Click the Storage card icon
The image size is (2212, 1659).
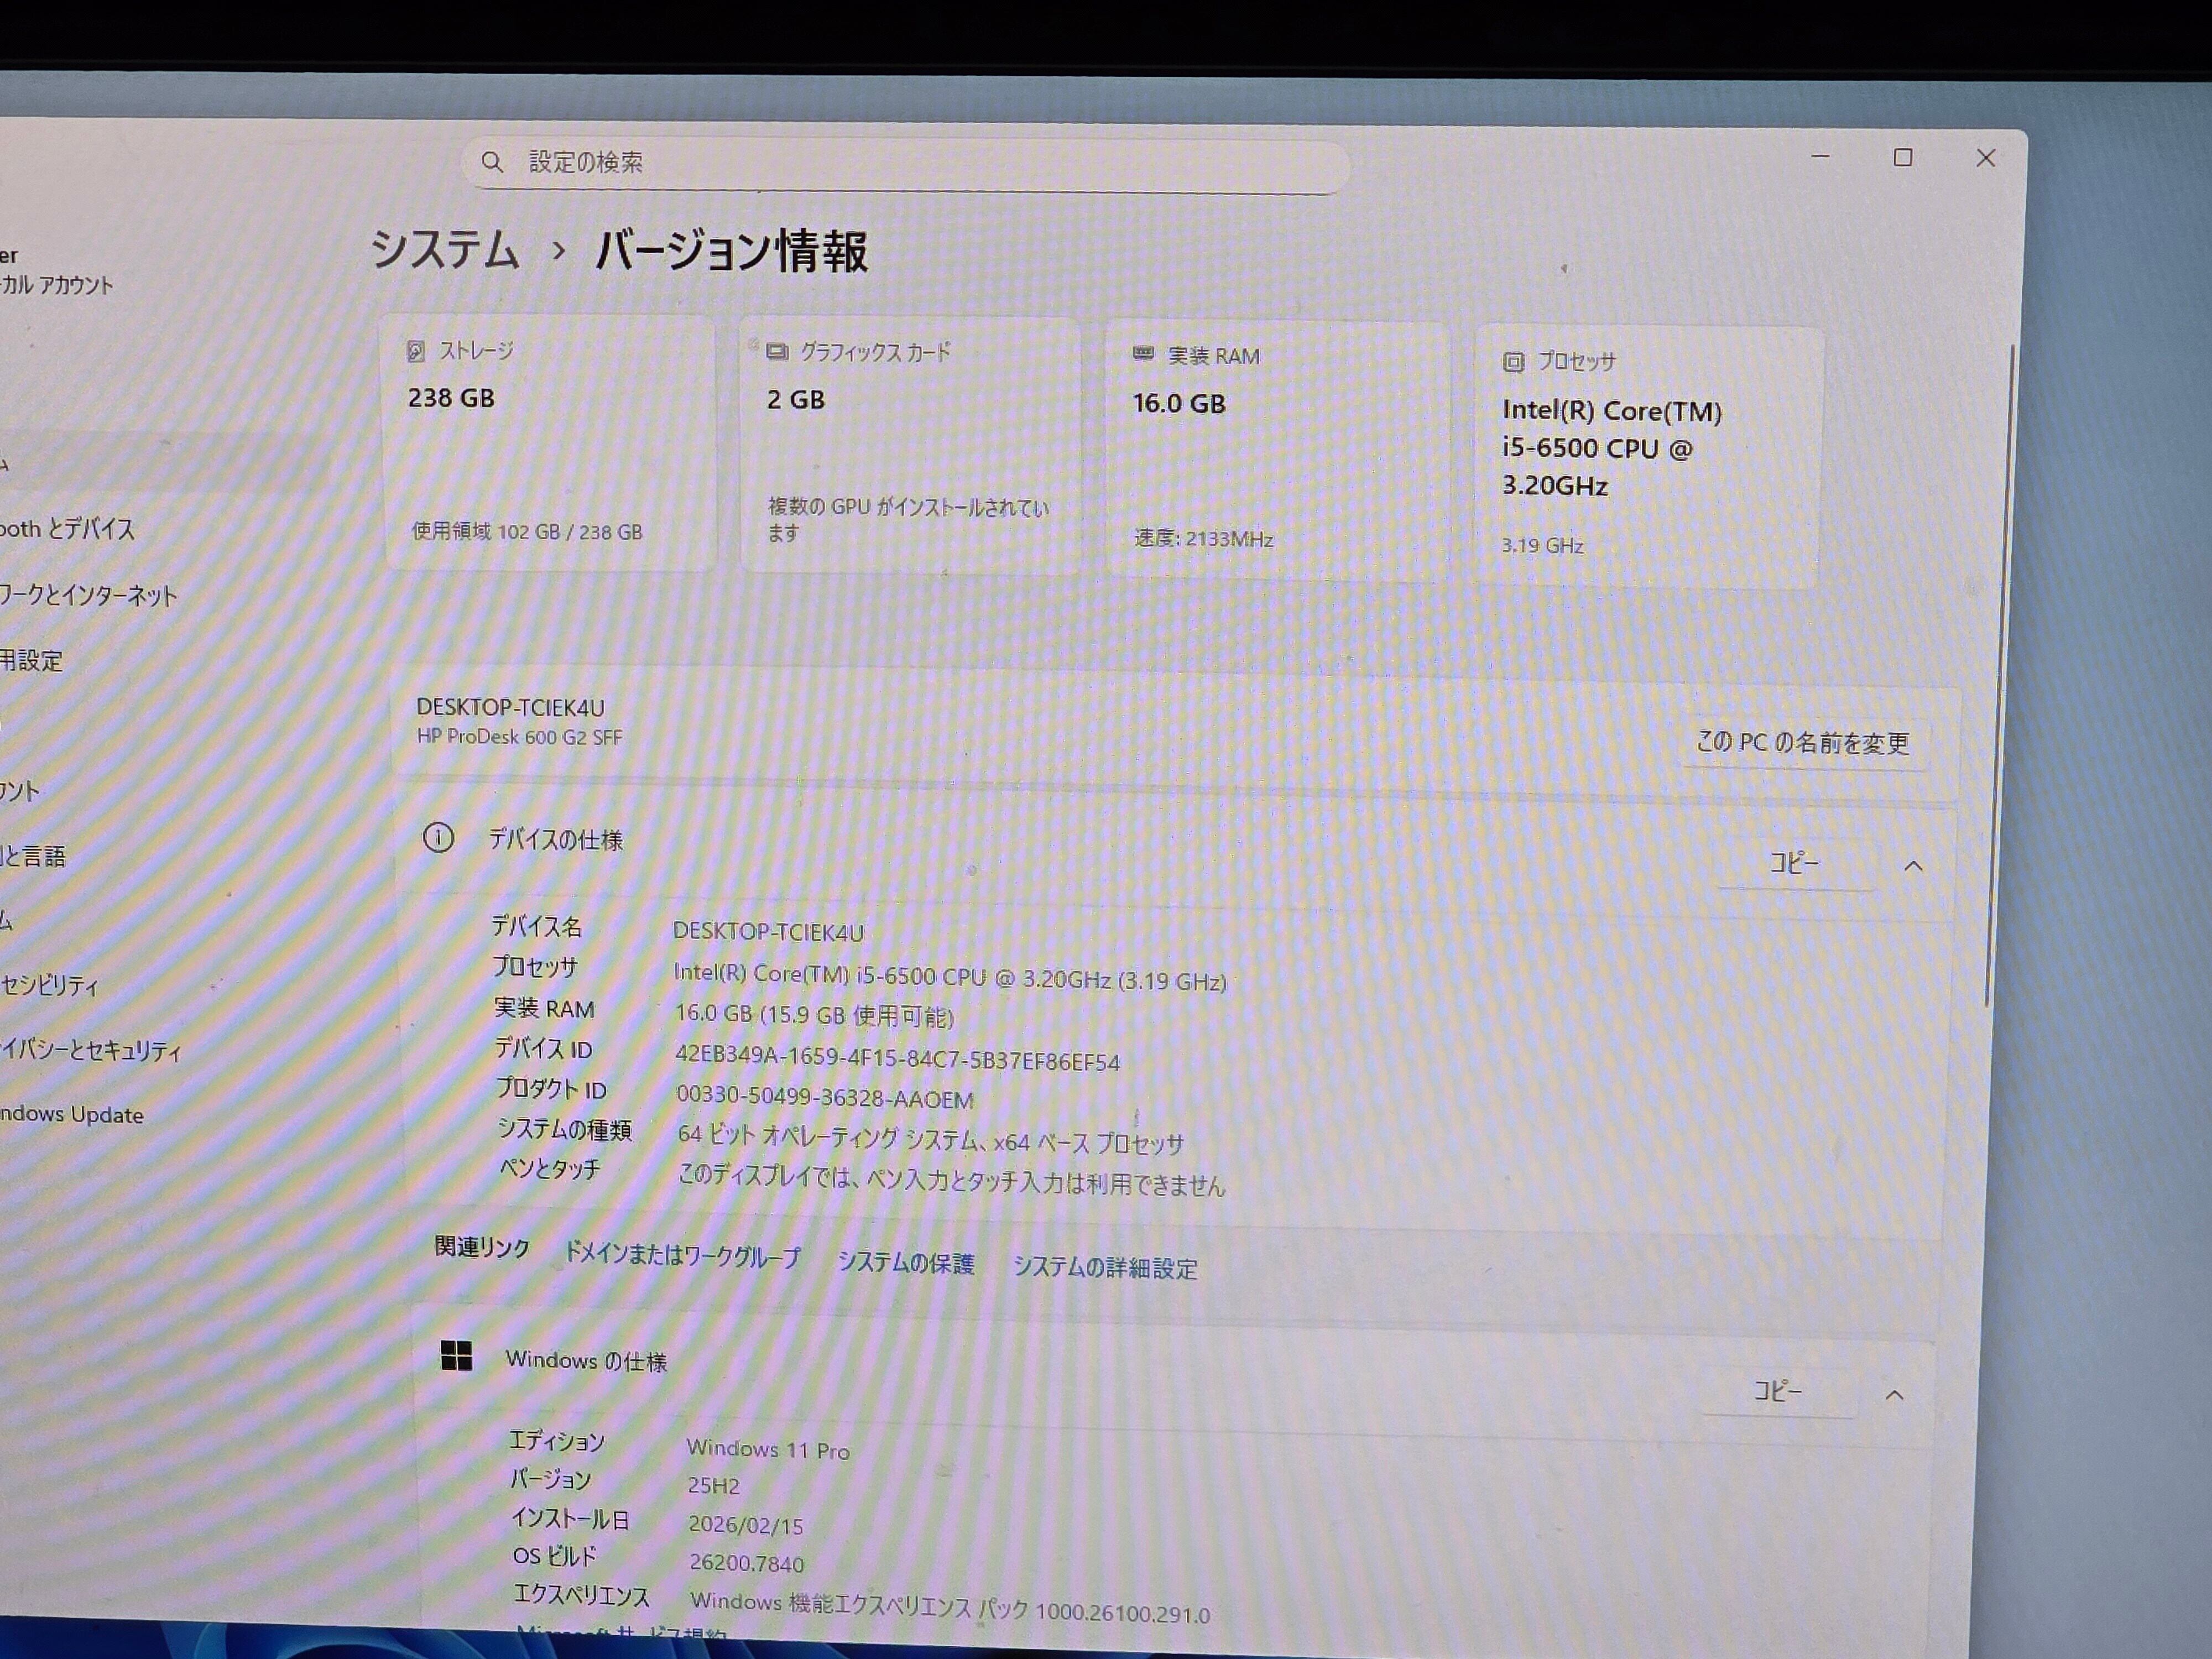click(415, 351)
